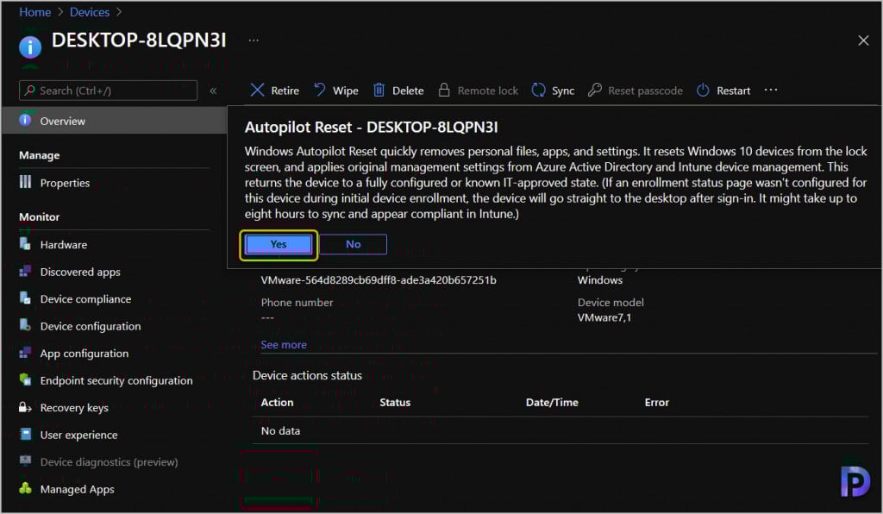Click the Action column header
Screen dimensions: 883x514
click(x=277, y=403)
